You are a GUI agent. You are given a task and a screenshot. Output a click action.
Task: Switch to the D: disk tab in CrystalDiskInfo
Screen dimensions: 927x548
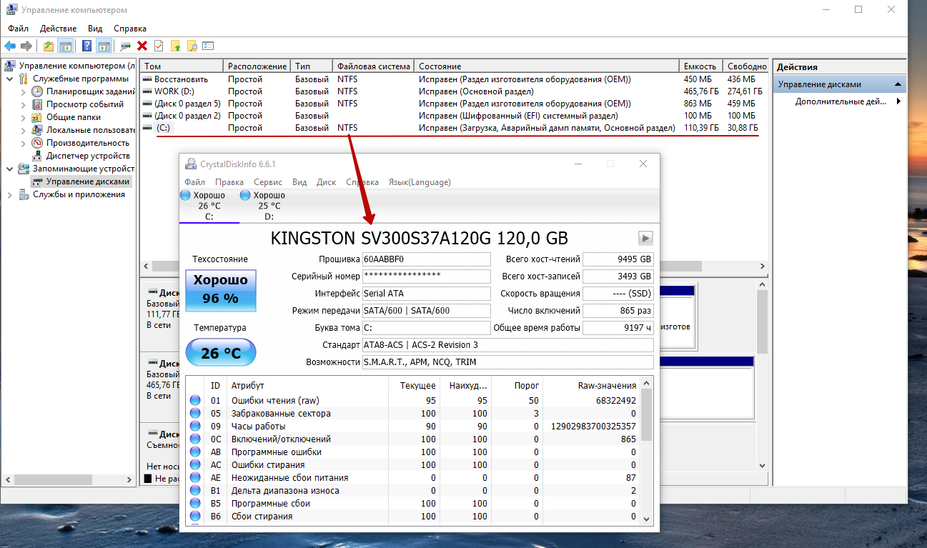click(x=269, y=206)
